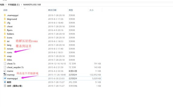Select the mame config file icon

tap(5, 71)
